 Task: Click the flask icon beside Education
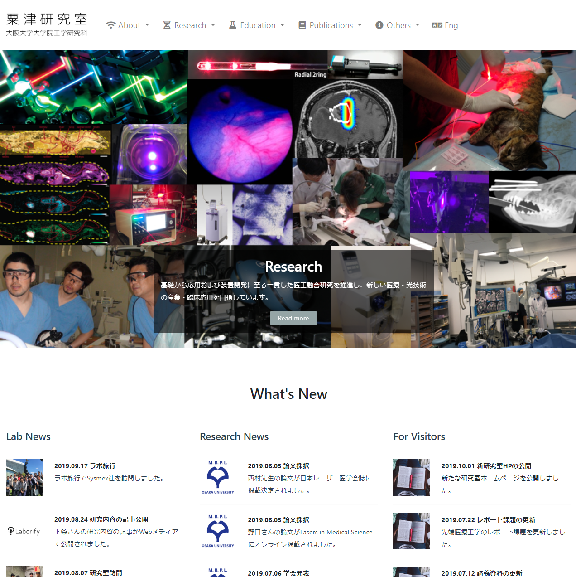[x=233, y=25]
